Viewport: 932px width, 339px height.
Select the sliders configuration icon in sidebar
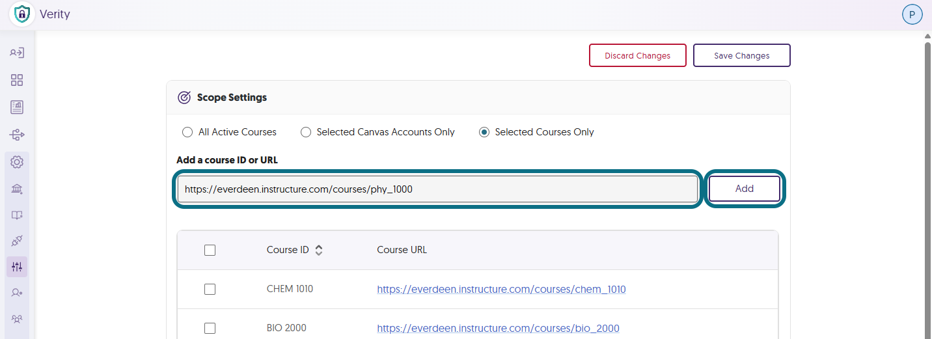[x=17, y=267]
